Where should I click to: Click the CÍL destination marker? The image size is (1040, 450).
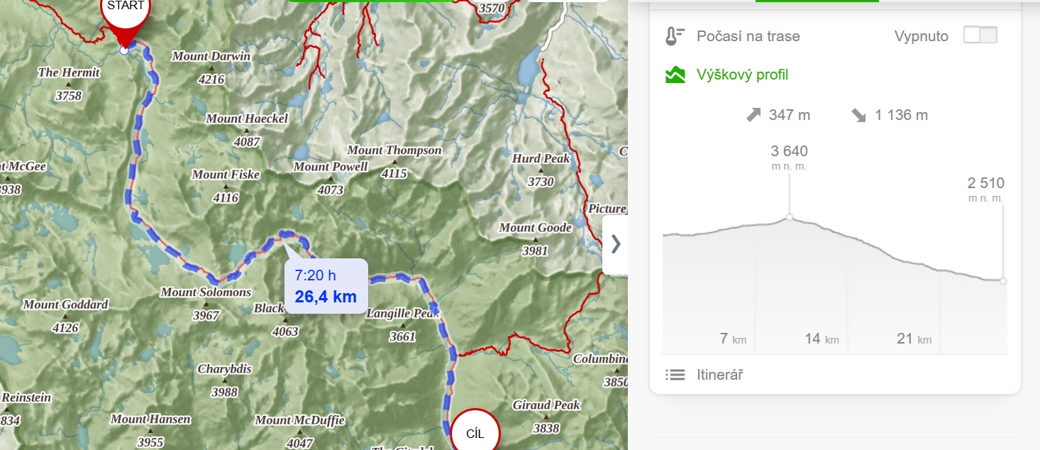point(475,432)
